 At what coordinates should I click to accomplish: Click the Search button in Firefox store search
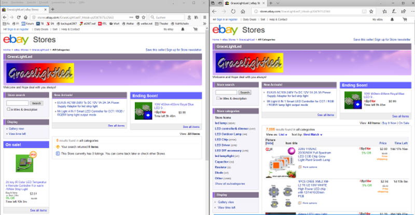(x=36, y=103)
